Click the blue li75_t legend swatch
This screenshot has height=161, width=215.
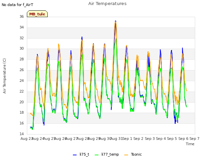[x=75, y=155]
